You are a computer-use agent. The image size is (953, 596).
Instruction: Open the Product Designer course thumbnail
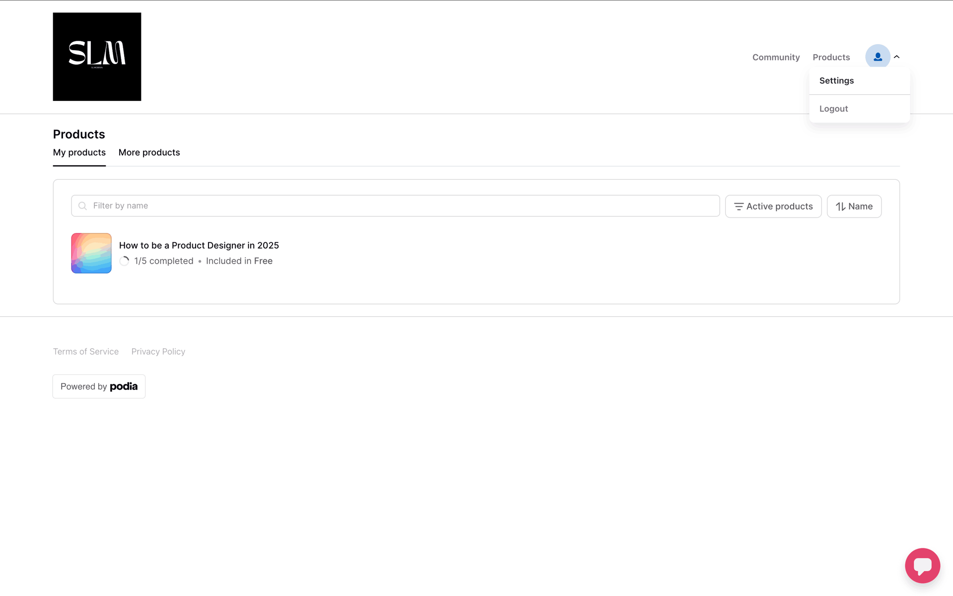(x=91, y=253)
